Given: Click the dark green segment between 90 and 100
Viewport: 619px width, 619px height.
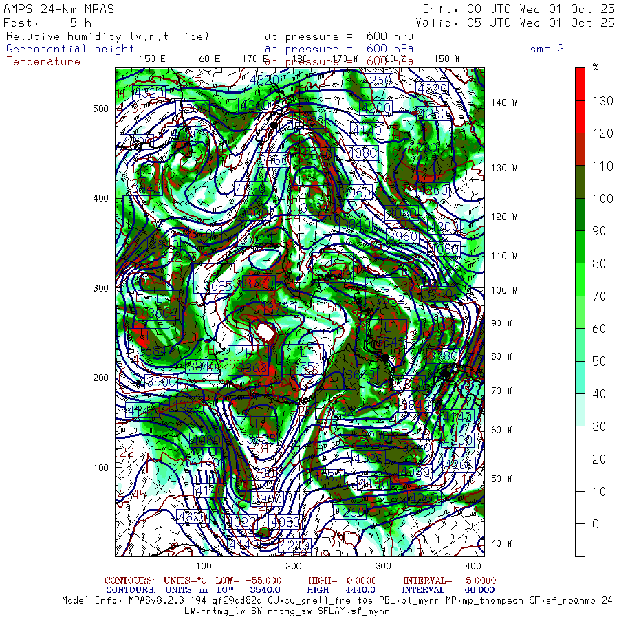Looking at the screenshot, I should (580, 215).
